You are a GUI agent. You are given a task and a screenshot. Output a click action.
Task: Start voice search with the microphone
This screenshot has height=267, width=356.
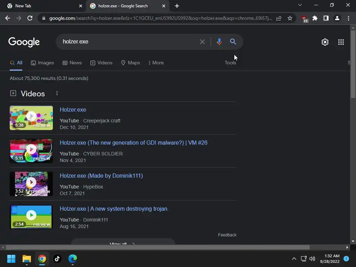[219, 42]
